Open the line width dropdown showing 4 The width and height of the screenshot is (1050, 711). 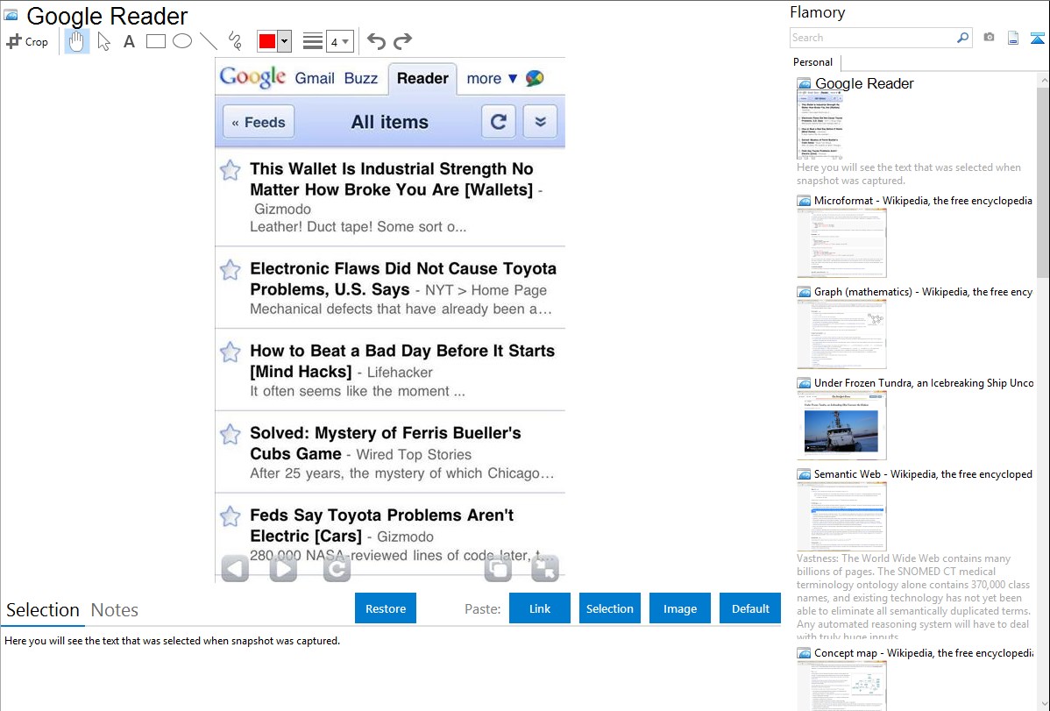340,41
